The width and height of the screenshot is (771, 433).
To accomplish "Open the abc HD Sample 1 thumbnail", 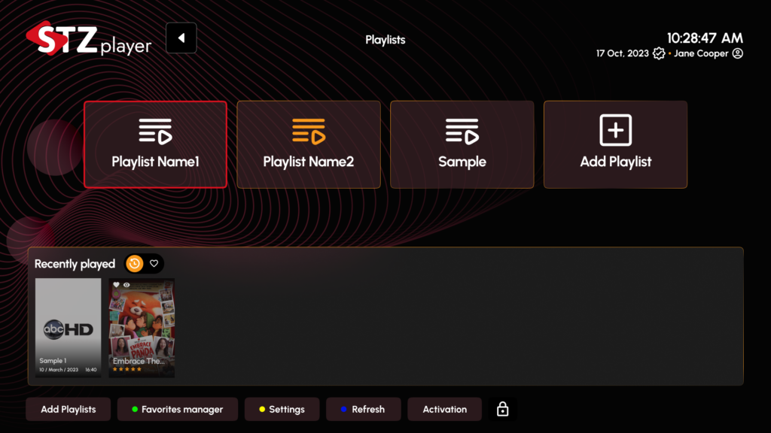I will coord(68,328).
